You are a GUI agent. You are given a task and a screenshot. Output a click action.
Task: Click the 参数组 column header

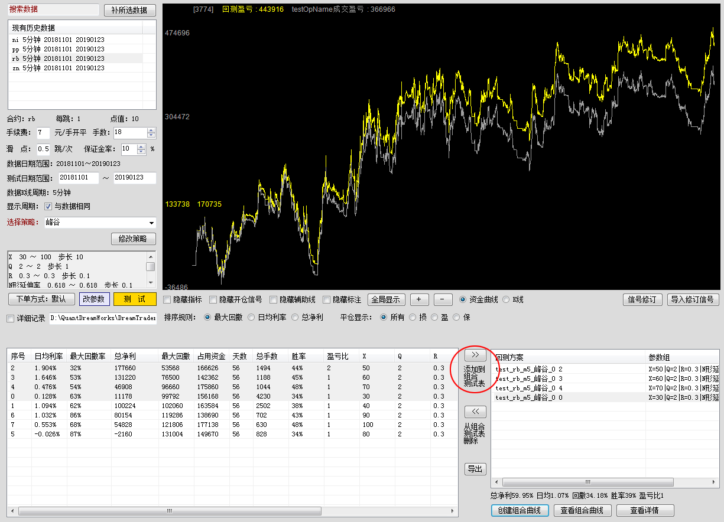(x=683, y=357)
